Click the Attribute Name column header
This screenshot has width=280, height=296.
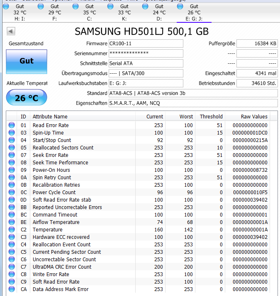point(83,116)
